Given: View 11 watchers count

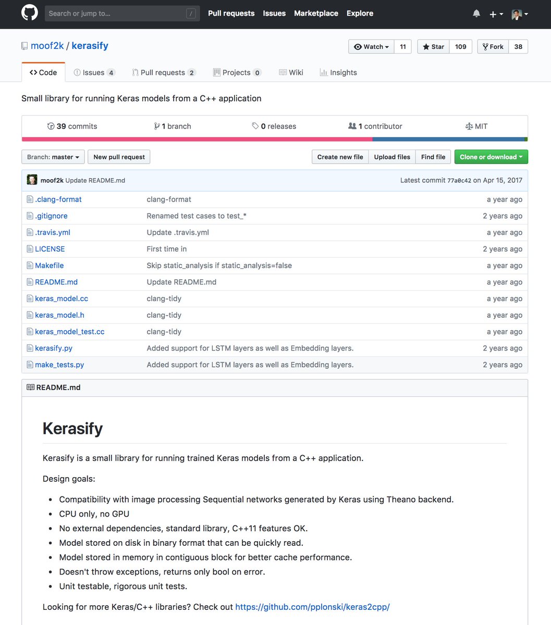Looking at the screenshot, I should pyautogui.click(x=403, y=46).
